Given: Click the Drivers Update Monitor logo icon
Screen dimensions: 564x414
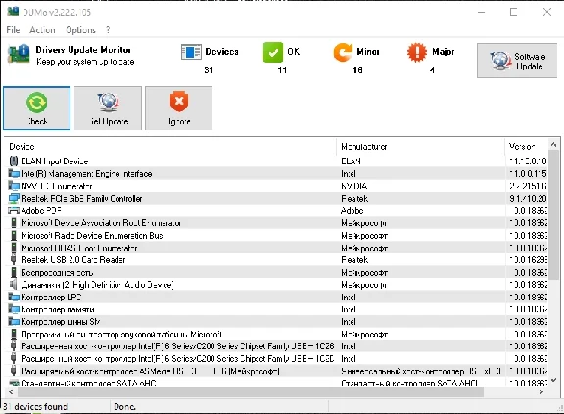Looking at the screenshot, I should click(x=19, y=54).
